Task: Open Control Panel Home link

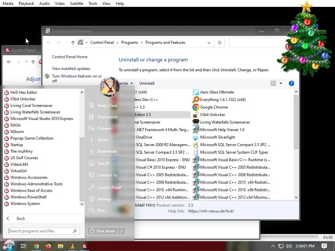Action: click(x=70, y=57)
